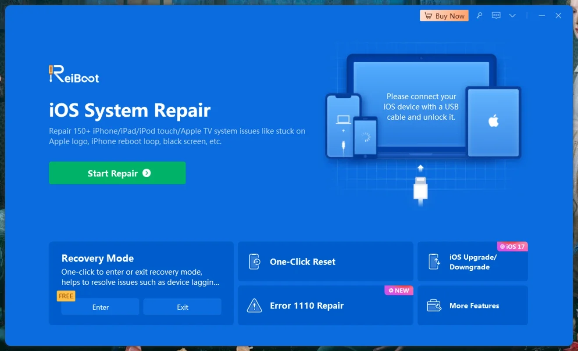This screenshot has width=578, height=351.
Task: Open One-Click Reset
Action: (325, 261)
